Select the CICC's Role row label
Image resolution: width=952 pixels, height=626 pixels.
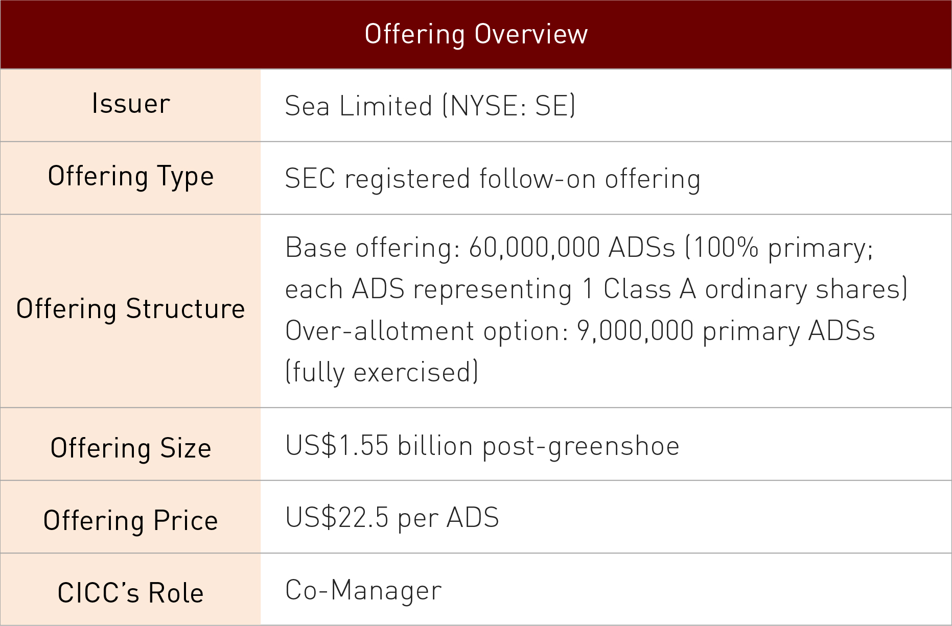click(131, 593)
